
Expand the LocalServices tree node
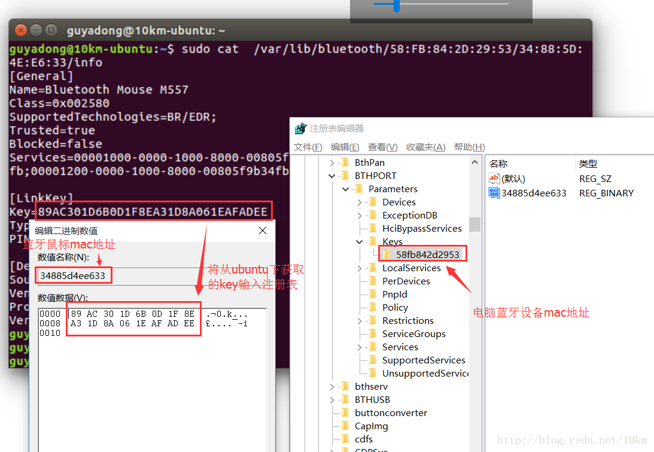tap(360, 268)
